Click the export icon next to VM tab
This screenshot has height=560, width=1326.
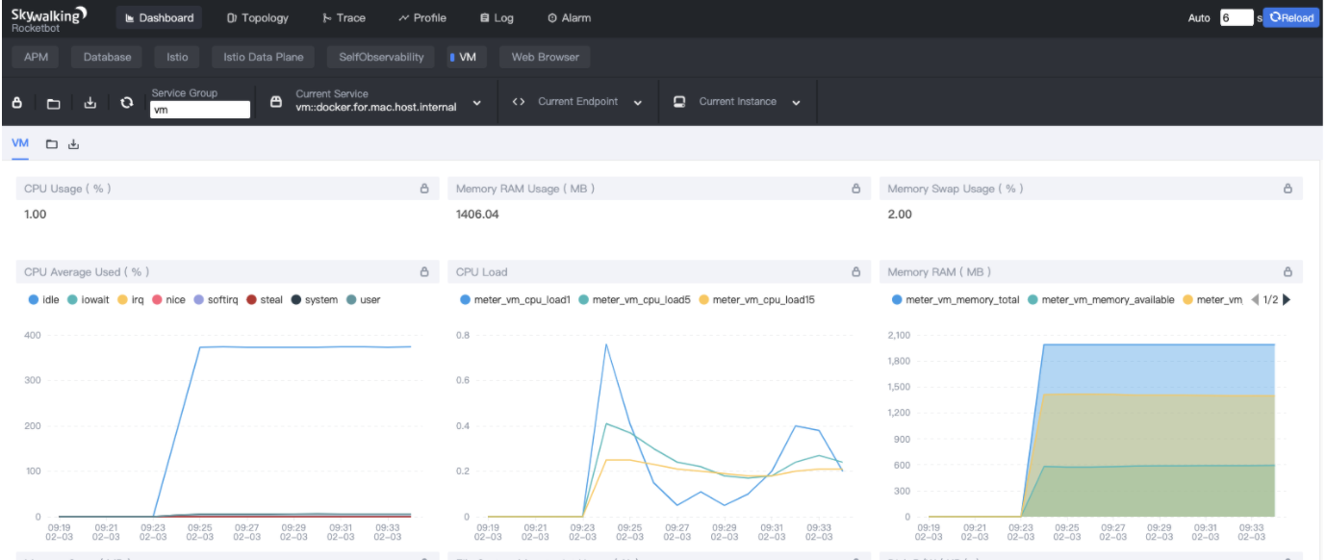[74, 144]
